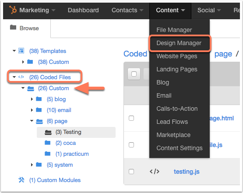Click the Browse folder icon

point(13,27)
